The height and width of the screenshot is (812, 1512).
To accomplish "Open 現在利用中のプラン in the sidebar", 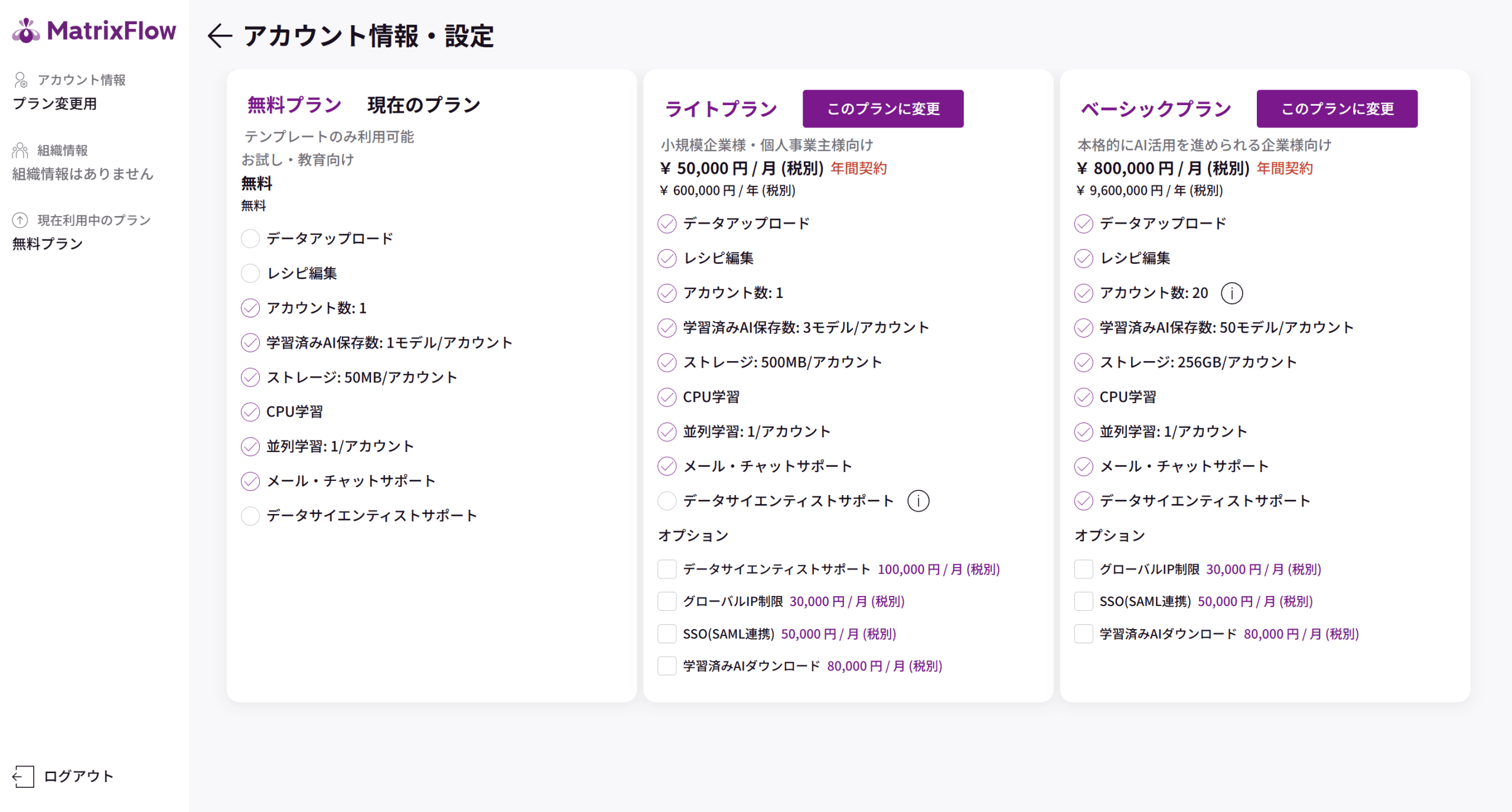I will click(94, 220).
